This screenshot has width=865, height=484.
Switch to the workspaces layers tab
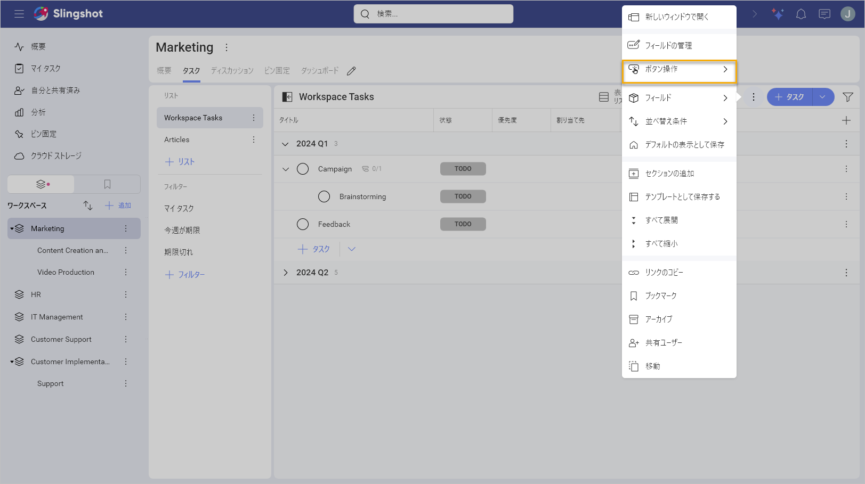42,184
